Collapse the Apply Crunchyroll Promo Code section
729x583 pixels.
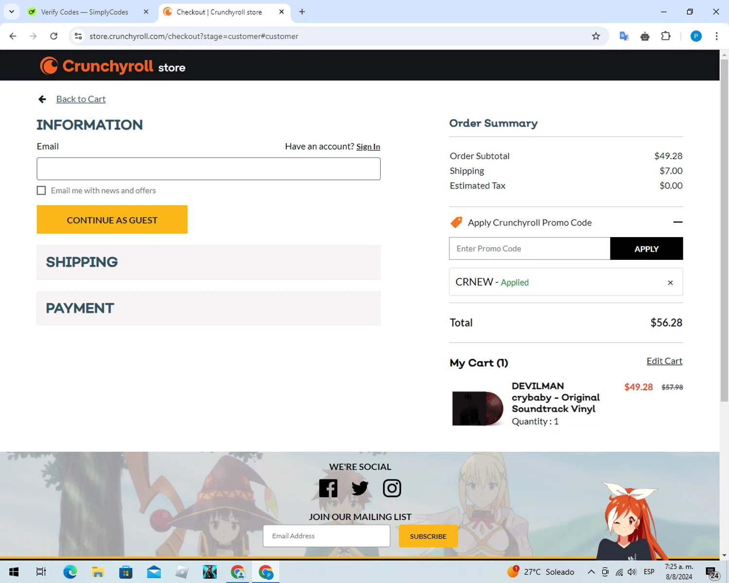(x=677, y=222)
